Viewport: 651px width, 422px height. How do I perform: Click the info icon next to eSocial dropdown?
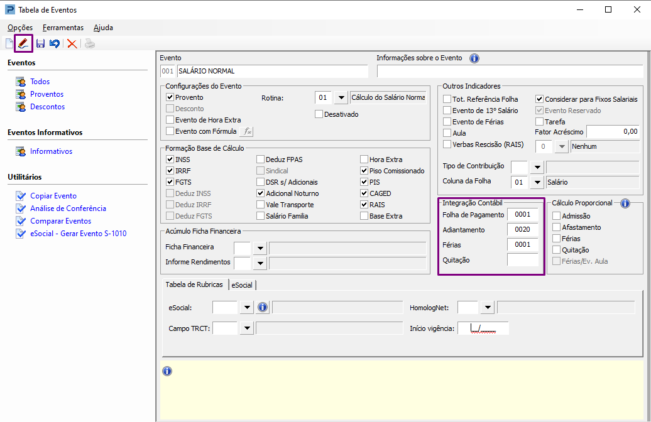[263, 308]
